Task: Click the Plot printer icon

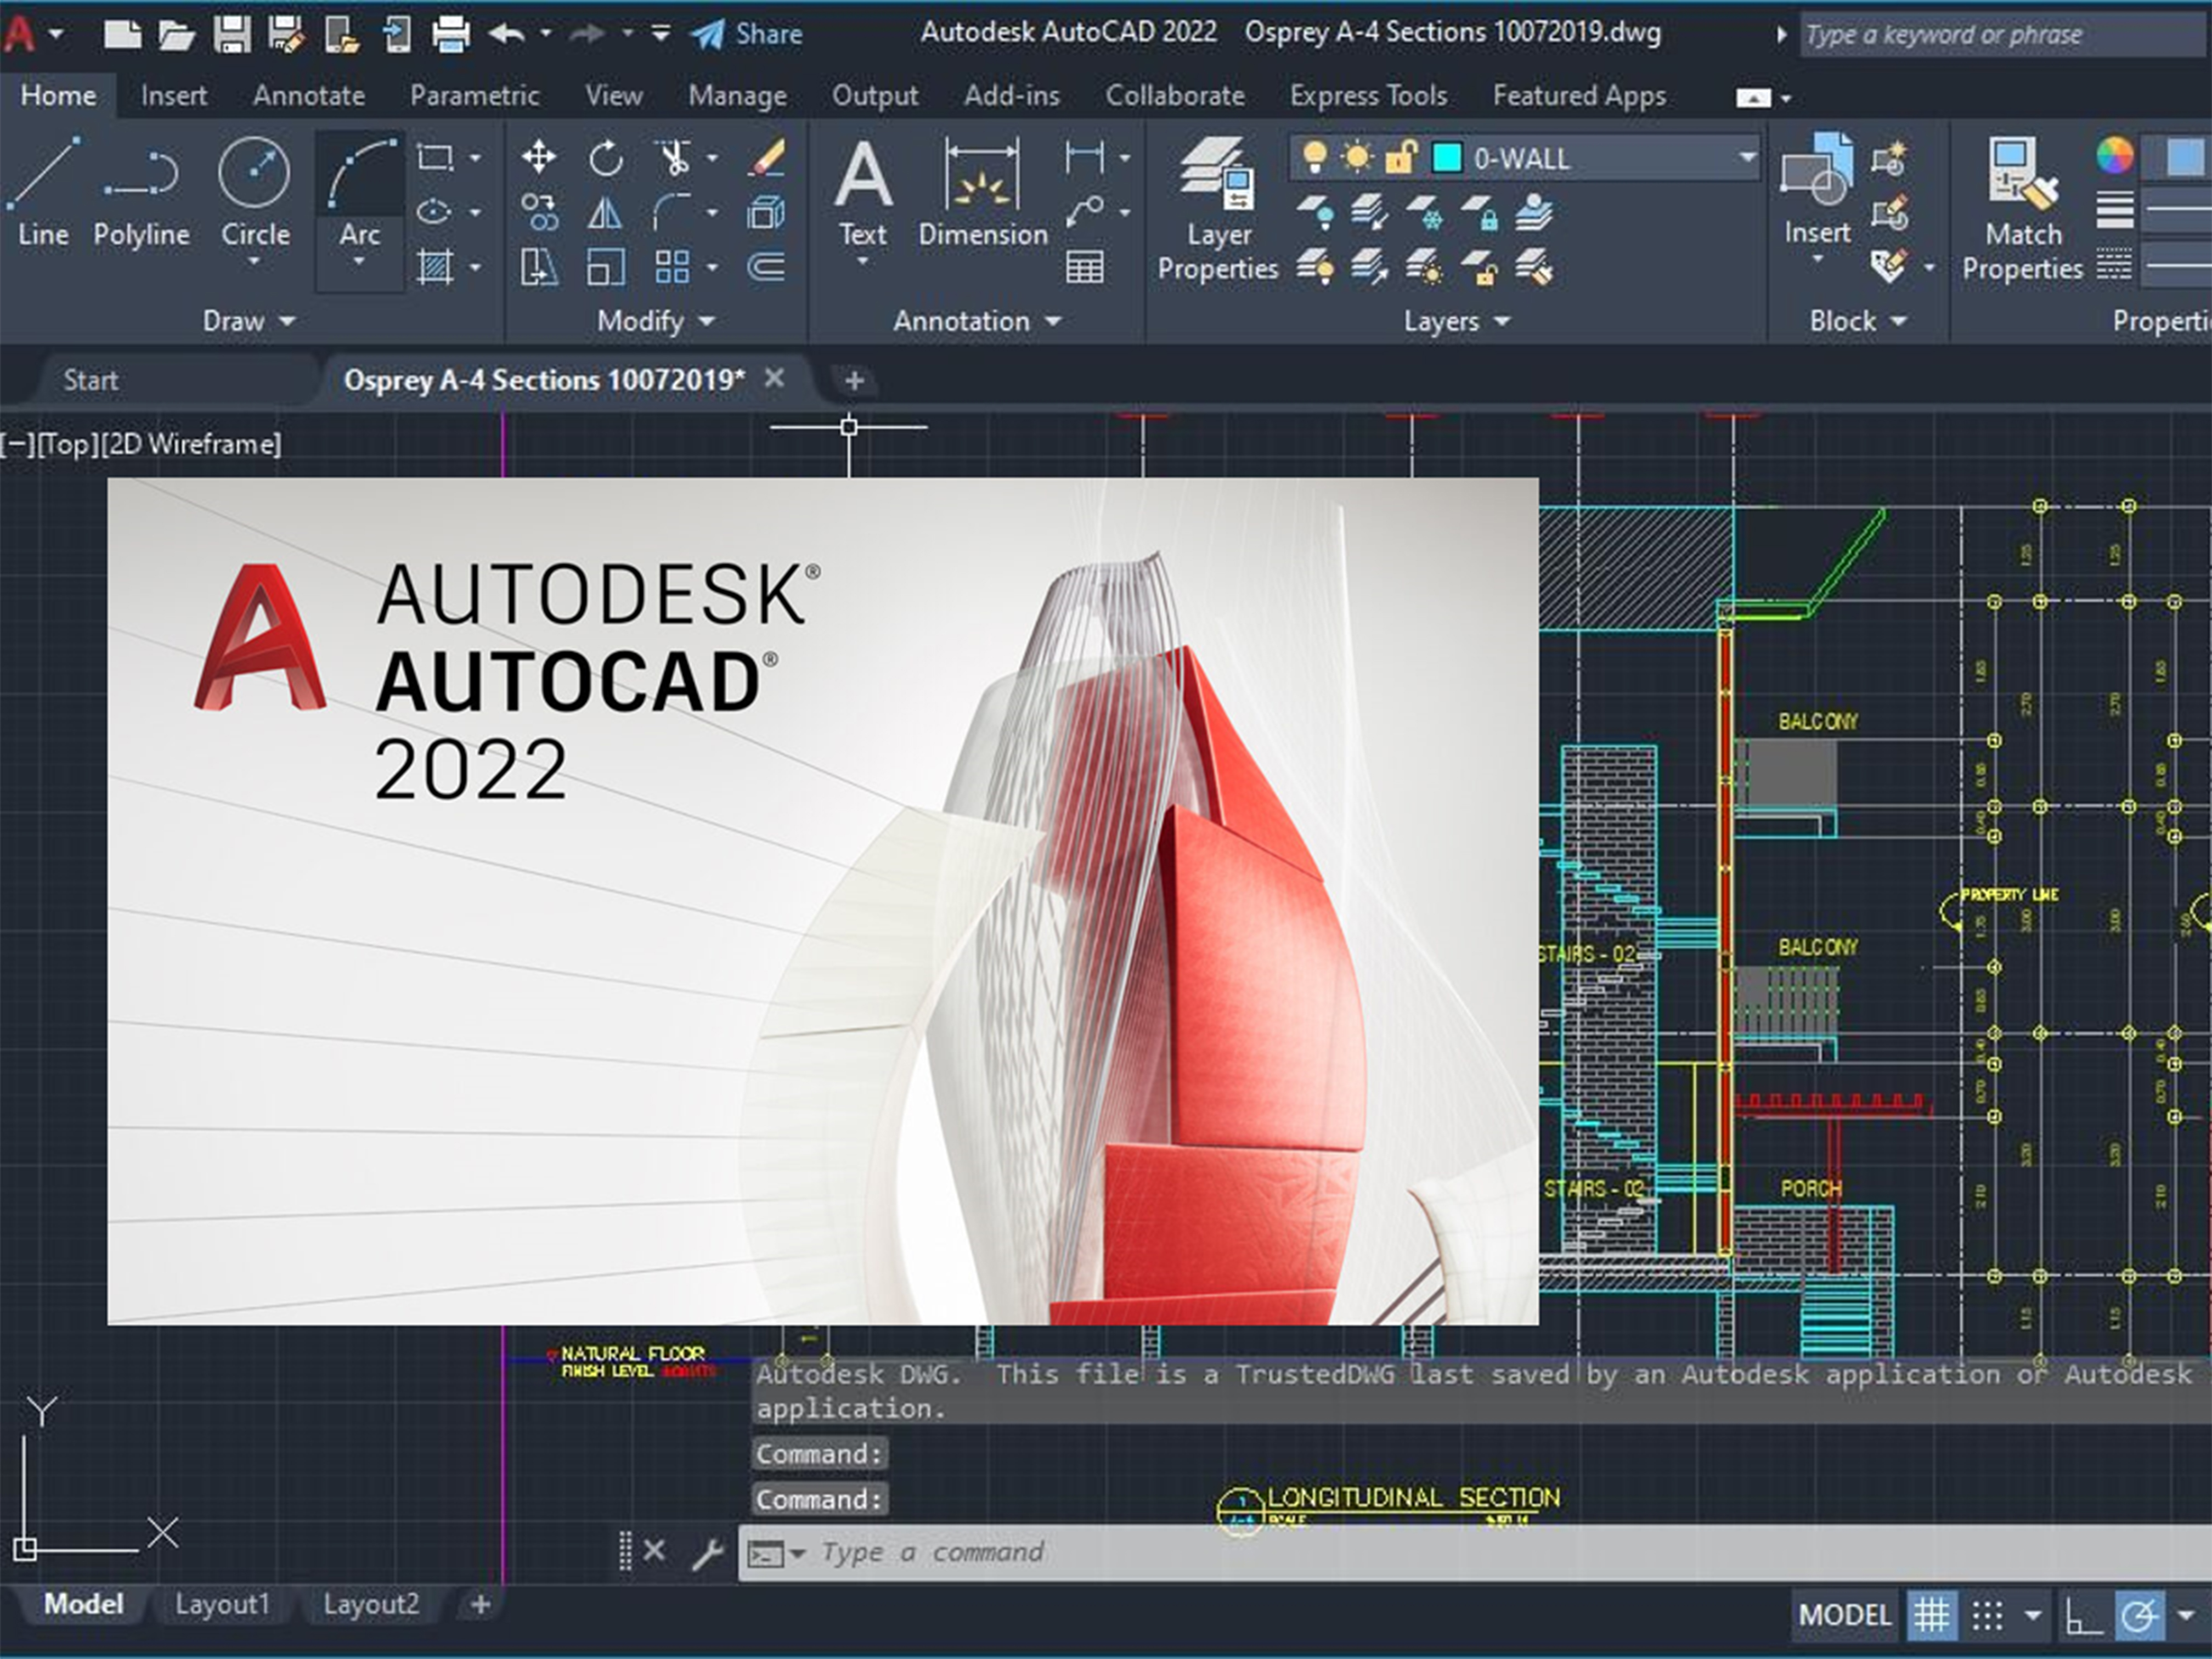Action: tap(450, 34)
